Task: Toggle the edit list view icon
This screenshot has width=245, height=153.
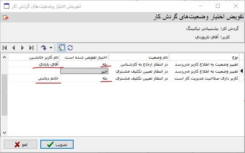Action: point(62,48)
